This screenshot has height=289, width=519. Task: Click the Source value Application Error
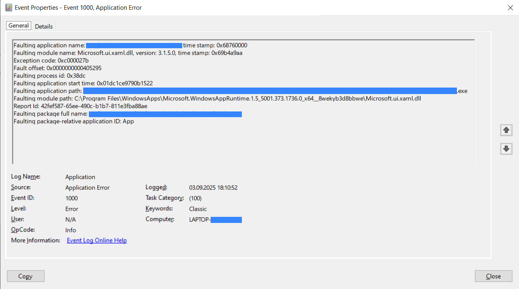87,187
